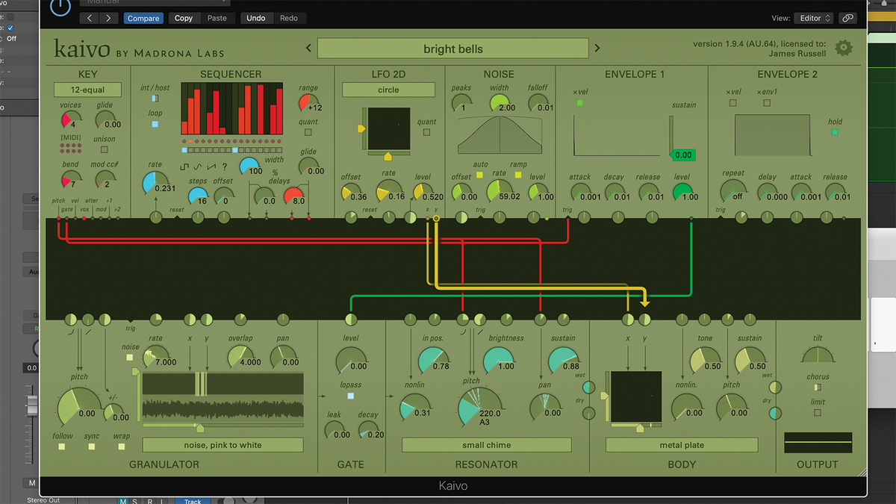The image size is (896, 504).
Task: Open the circle LFO shape selector
Action: (388, 89)
